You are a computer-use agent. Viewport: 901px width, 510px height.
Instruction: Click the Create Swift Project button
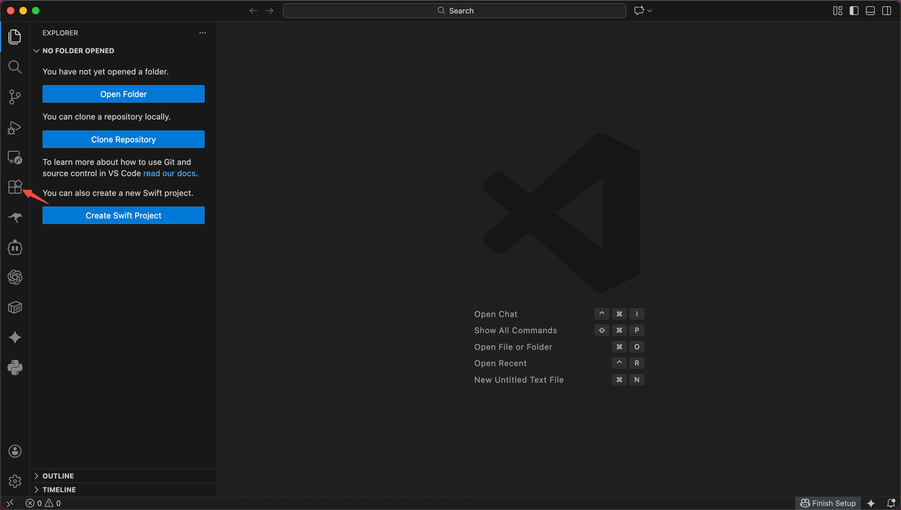[x=123, y=215]
